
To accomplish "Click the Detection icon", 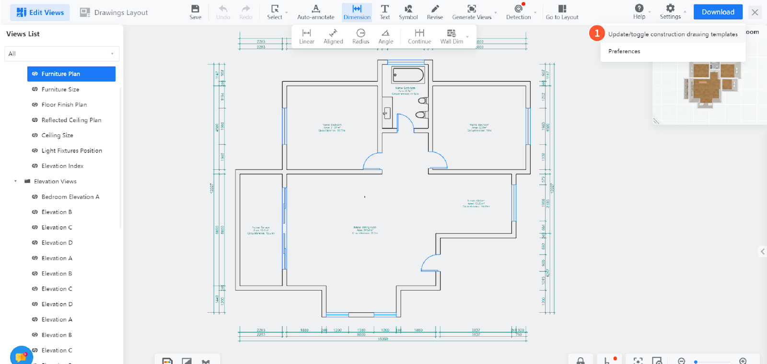I will click(x=518, y=12).
